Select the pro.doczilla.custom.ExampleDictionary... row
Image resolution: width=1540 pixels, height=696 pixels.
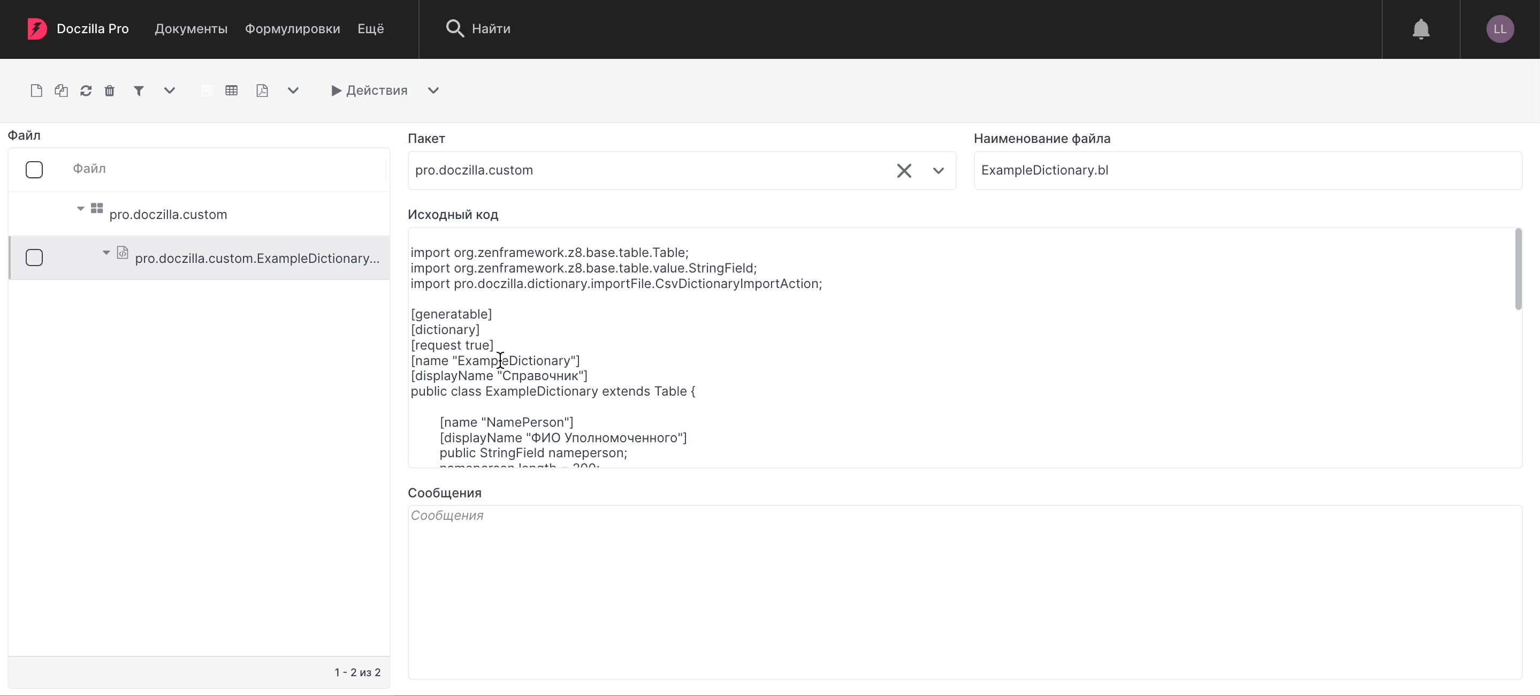199,258
